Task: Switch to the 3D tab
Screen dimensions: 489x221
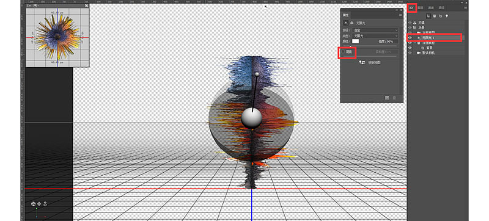Action: coord(411,8)
